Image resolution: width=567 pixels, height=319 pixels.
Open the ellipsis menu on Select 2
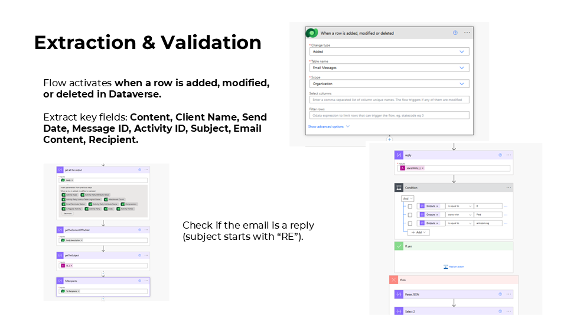pos(509,311)
